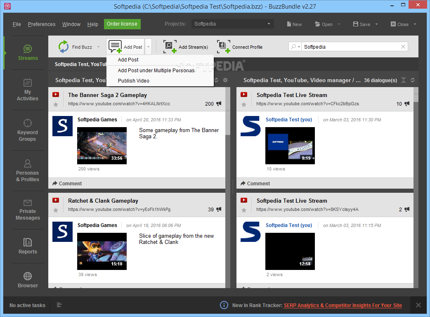Dismiss the Rank Tracker notification bar

point(418,305)
